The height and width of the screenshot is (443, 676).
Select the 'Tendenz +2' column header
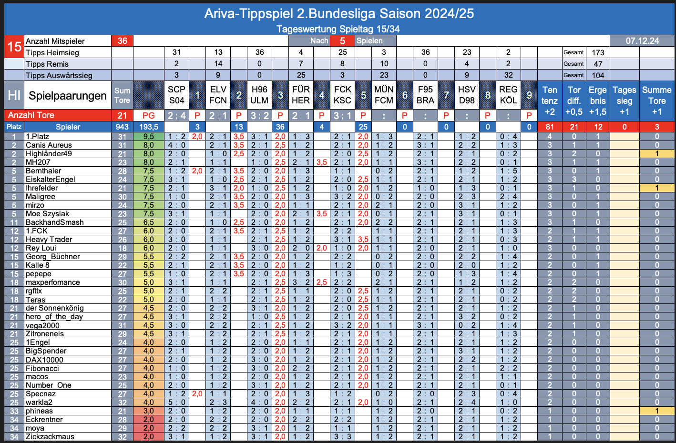click(x=550, y=101)
